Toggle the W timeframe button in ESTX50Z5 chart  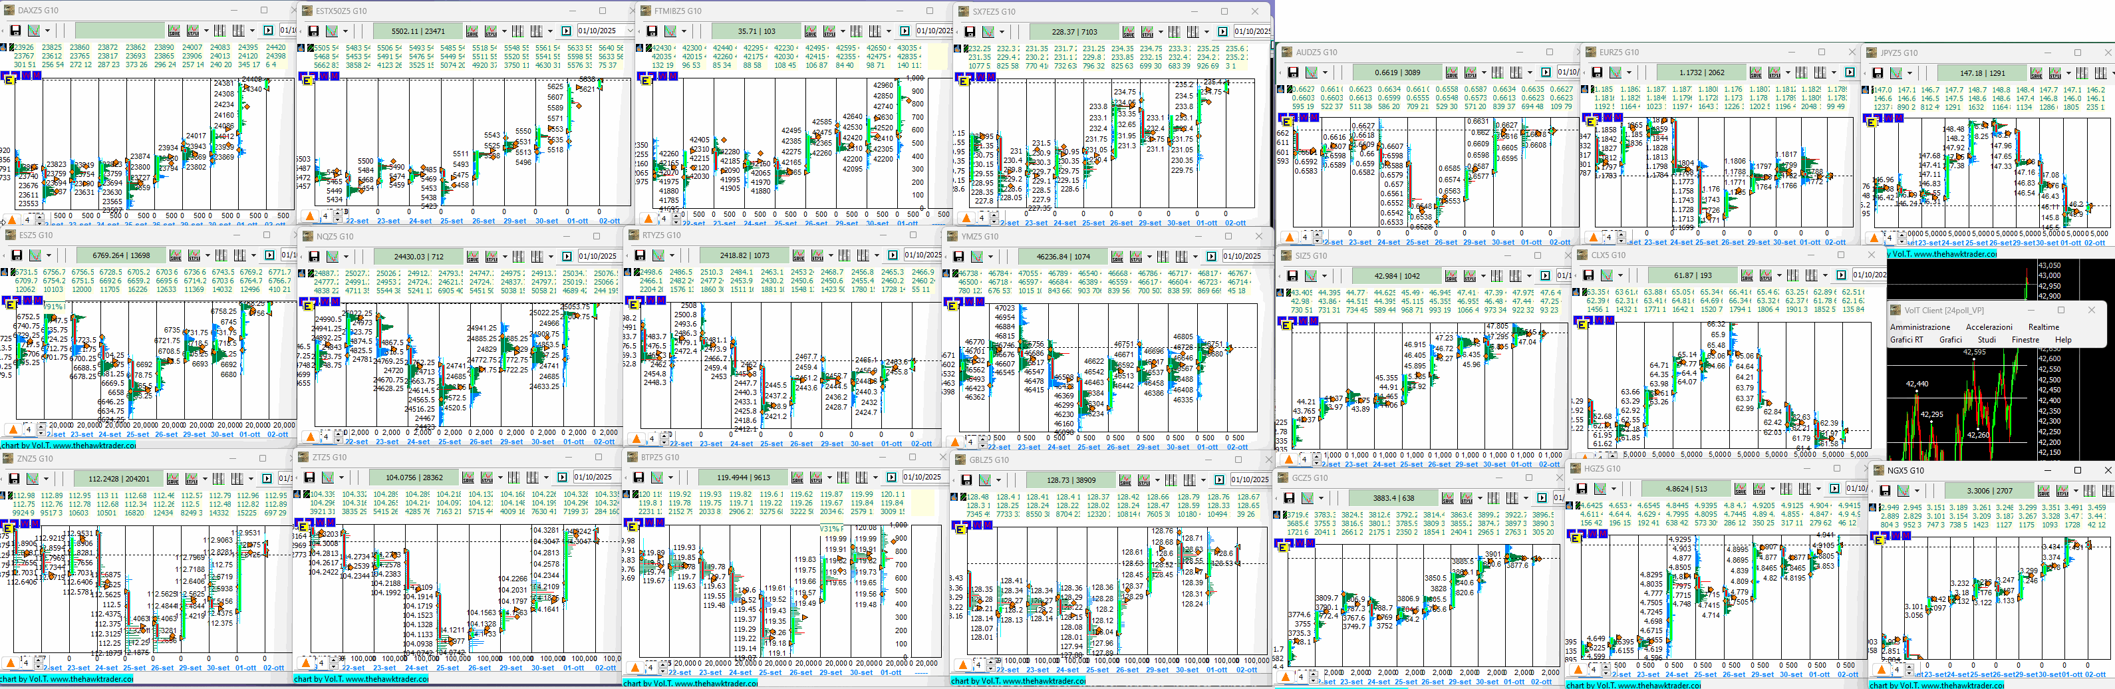click(325, 77)
